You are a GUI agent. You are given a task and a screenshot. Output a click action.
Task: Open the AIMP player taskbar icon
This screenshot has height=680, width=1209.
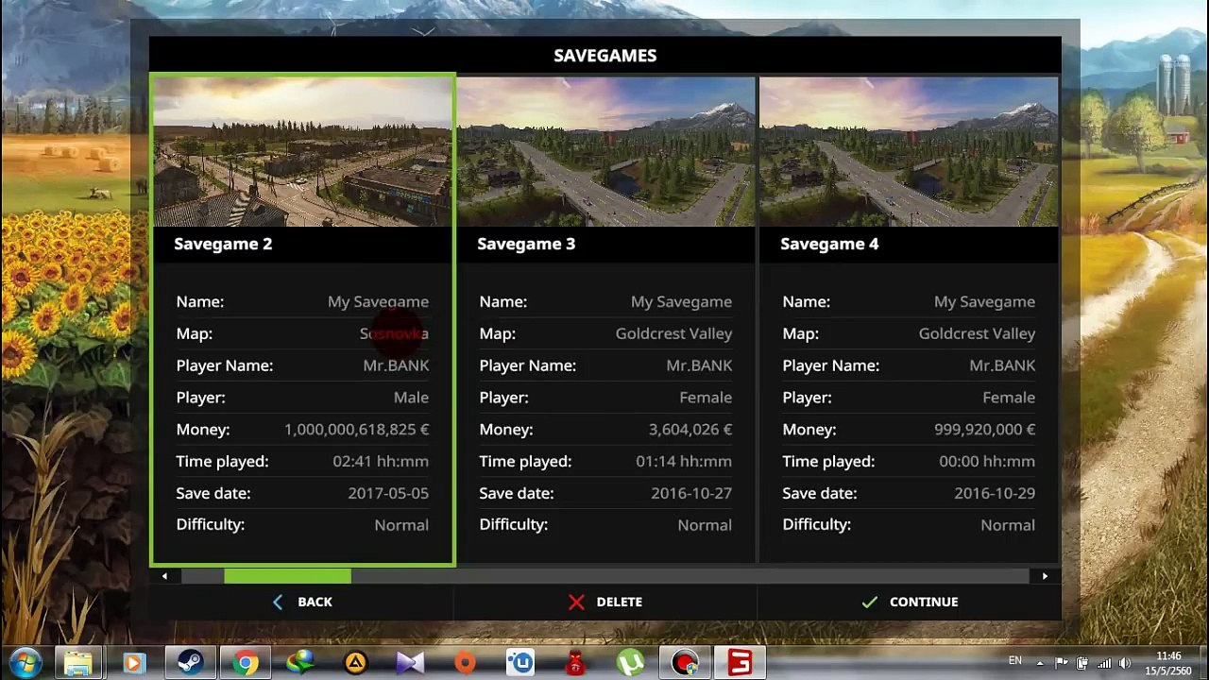pos(355,663)
